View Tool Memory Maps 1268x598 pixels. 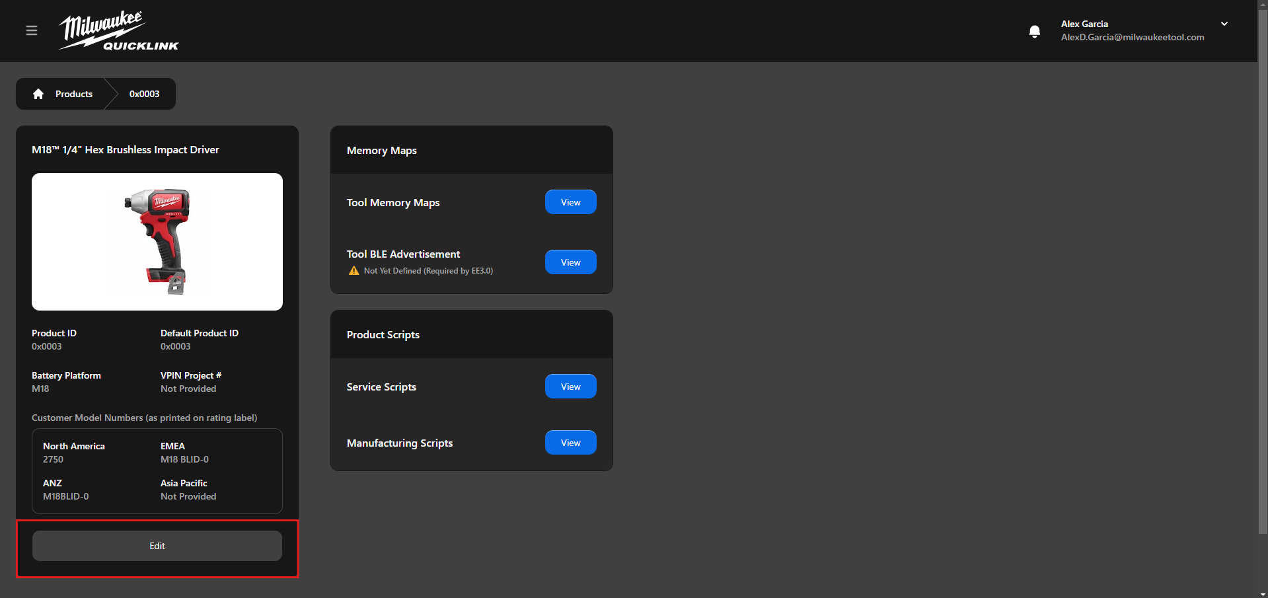click(571, 202)
